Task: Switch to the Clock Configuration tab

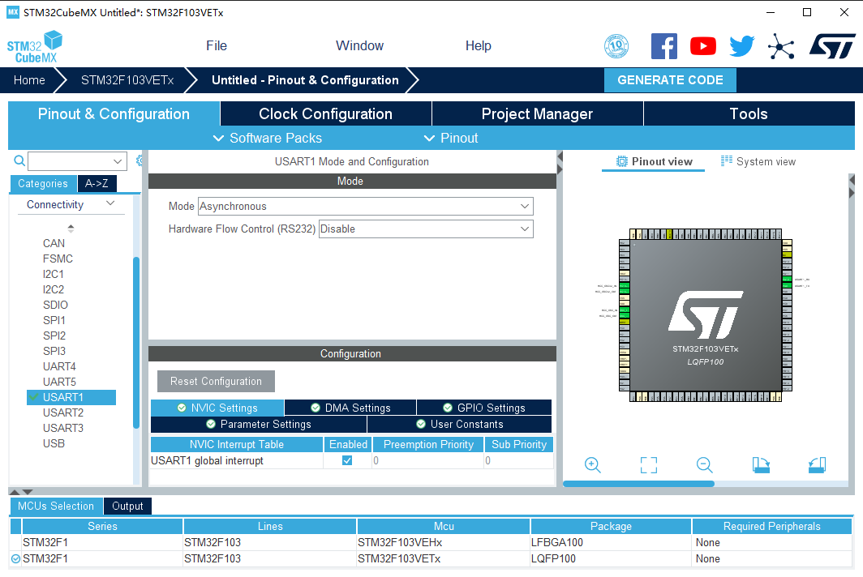Action: [326, 113]
